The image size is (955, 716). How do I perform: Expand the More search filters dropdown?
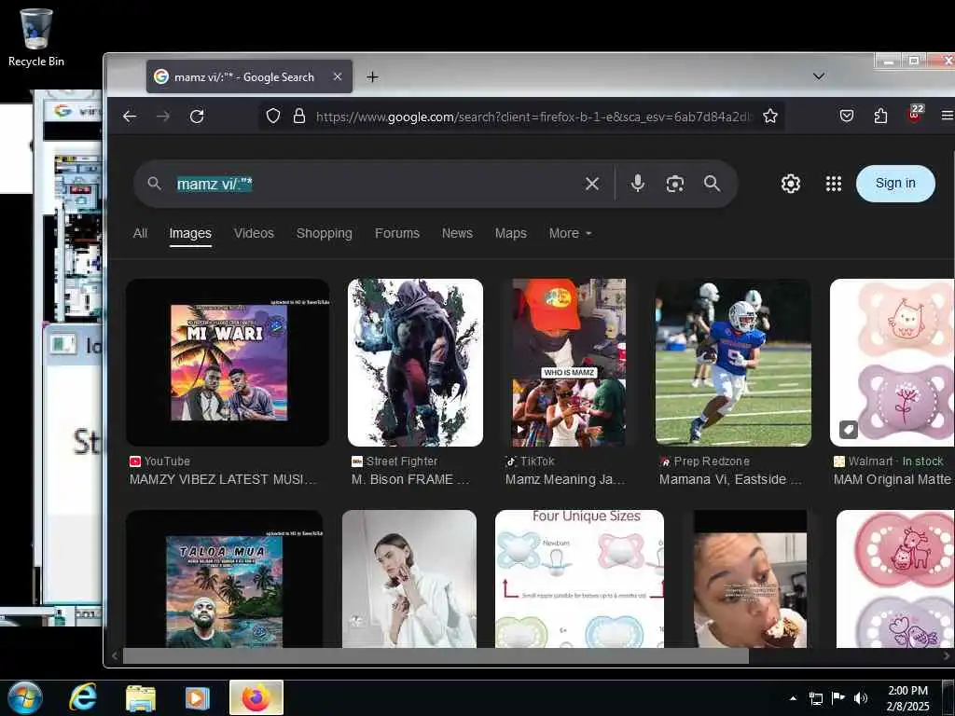pos(570,233)
